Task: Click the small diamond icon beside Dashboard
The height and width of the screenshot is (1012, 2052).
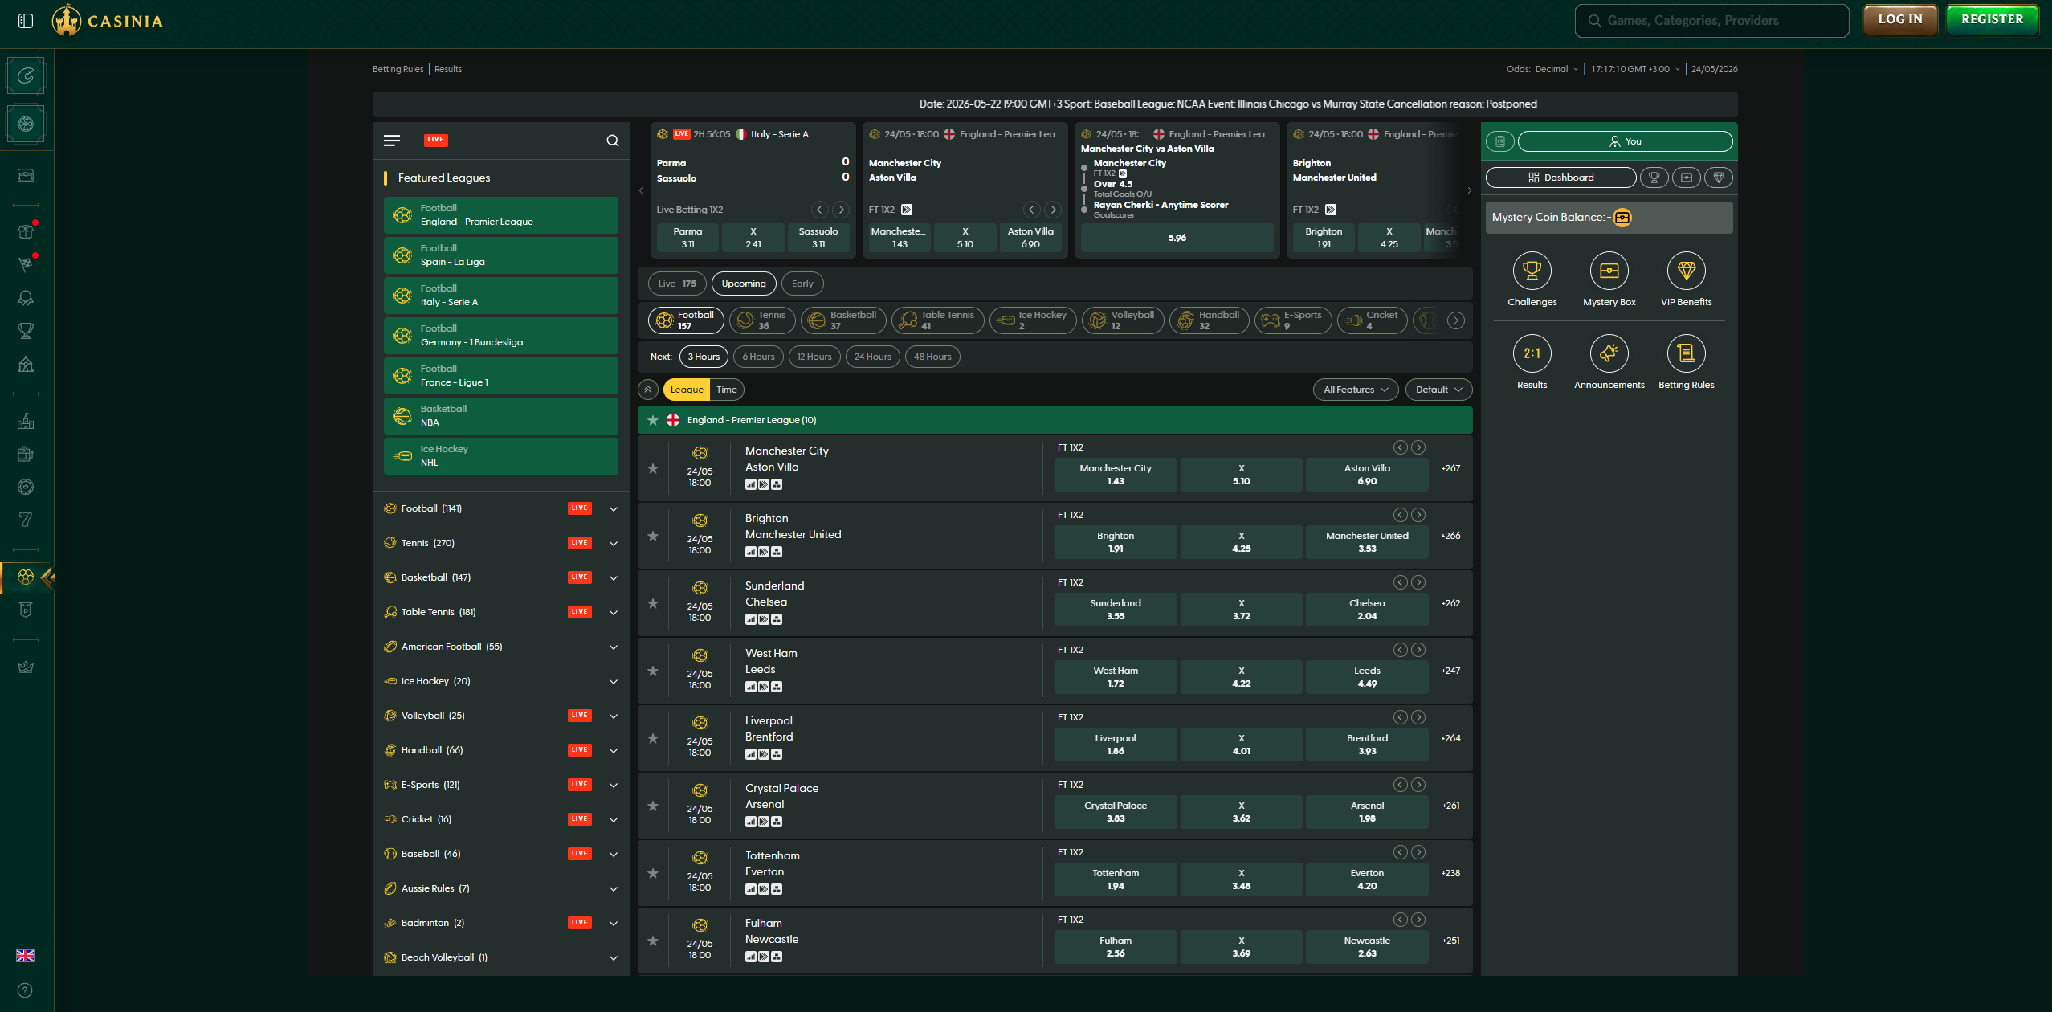Action: (1719, 178)
